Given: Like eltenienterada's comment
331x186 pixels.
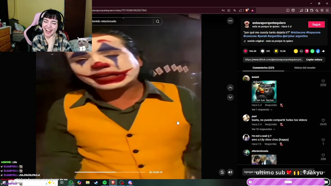Looking at the screenshot, I should [x=323, y=155].
